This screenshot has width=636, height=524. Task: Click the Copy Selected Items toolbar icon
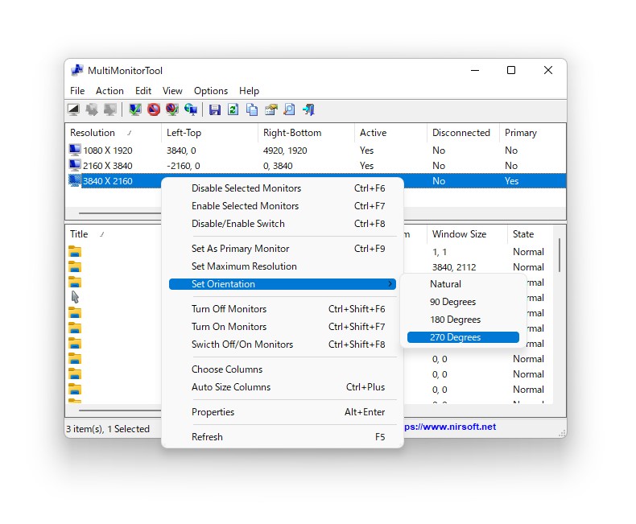(x=252, y=109)
